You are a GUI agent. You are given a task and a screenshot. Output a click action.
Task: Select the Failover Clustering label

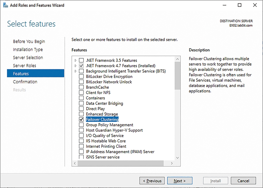coord(102,119)
